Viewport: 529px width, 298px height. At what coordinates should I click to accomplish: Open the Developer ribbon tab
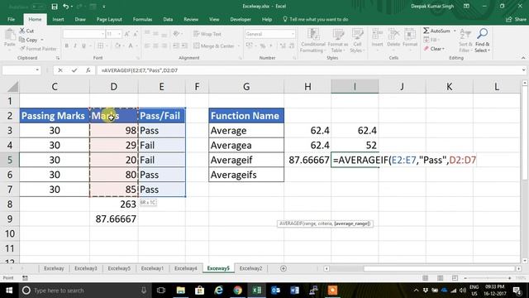pyautogui.click(x=241, y=20)
